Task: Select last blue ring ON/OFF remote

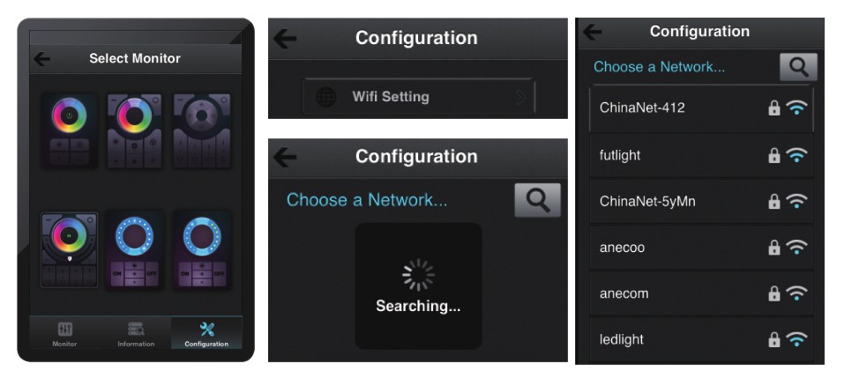Action: [x=202, y=249]
